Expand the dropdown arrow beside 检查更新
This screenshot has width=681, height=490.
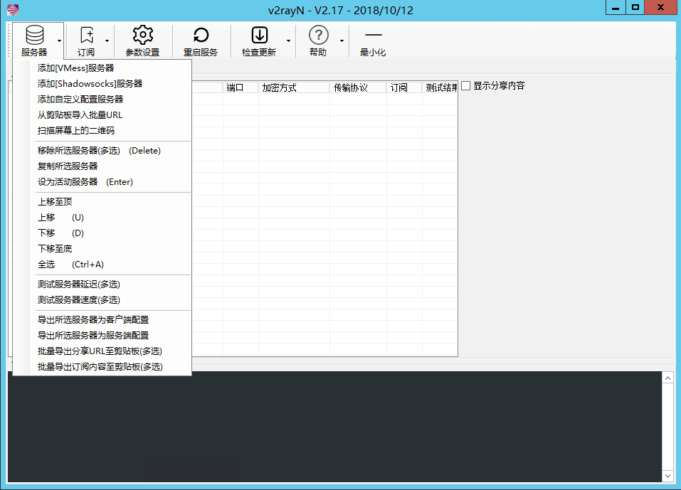(288, 41)
